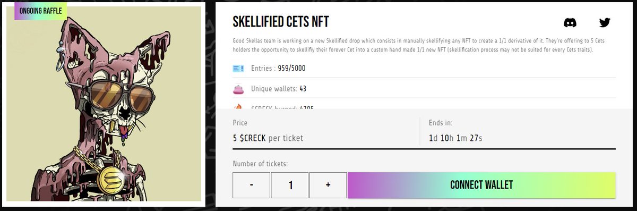Open the Twitter bird icon
This screenshot has height=211, width=637.
605,23
